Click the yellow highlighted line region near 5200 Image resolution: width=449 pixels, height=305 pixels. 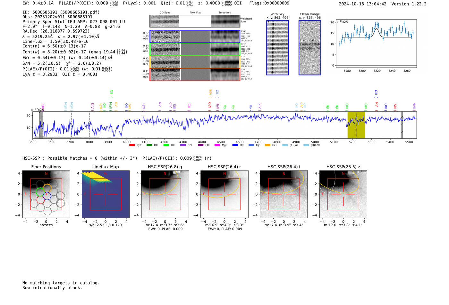(356, 125)
